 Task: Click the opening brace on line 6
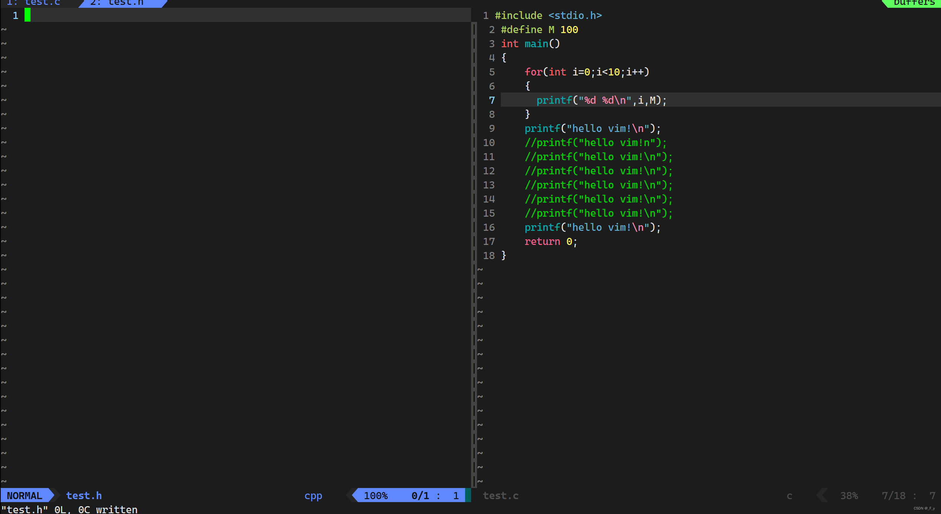click(527, 86)
